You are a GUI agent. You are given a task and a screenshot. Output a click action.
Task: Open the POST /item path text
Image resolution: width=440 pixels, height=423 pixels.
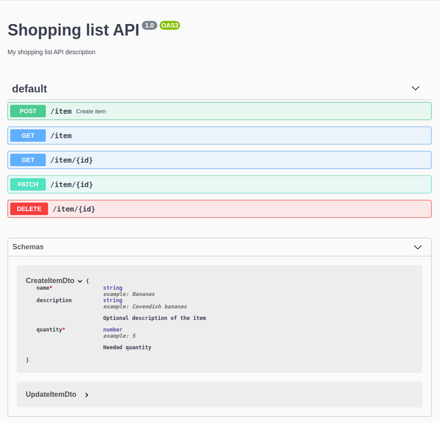tap(61, 111)
